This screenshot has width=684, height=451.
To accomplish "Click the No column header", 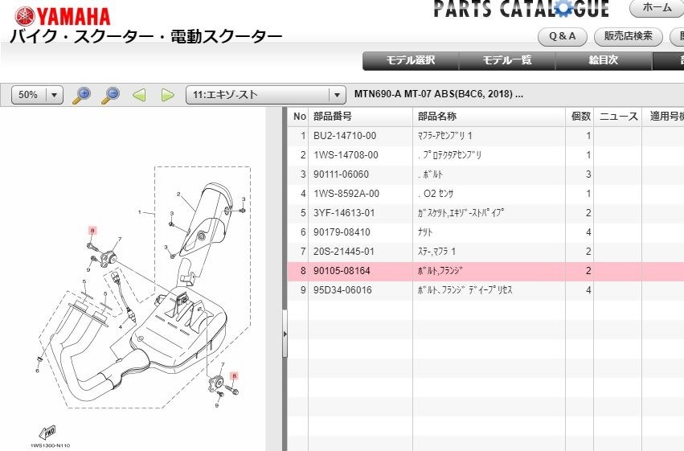I will [x=299, y=117].
